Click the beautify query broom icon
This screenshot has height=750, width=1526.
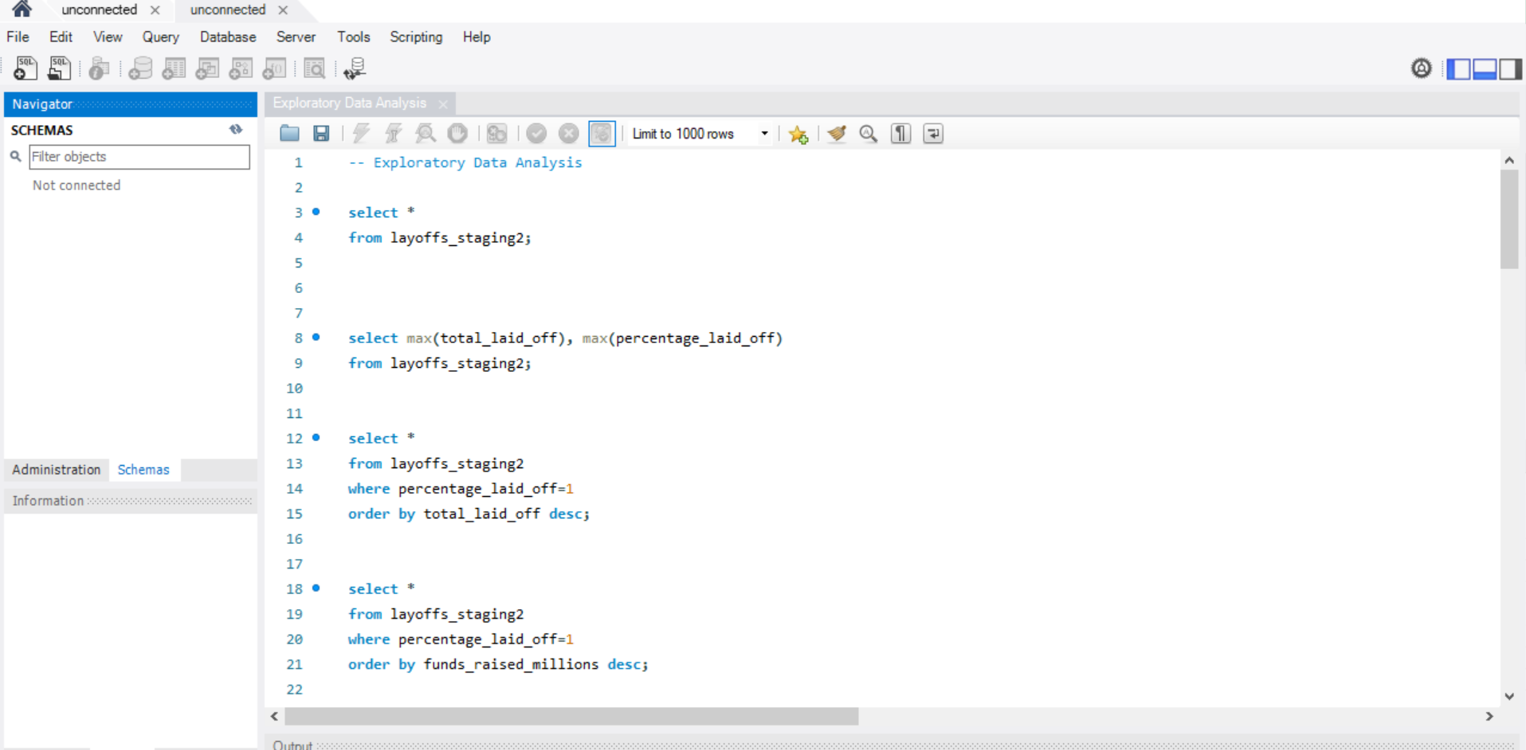pos(836,134)
